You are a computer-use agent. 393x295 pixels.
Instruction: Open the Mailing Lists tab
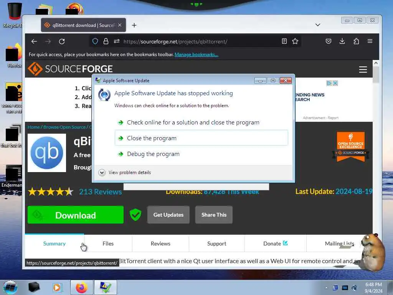(x=339, y=244)
